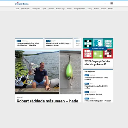Go to the Mina nyheter section
Image resolution: width=128 pixels, height=128 pixels.
pyautogui.click(x=36, y=9)
